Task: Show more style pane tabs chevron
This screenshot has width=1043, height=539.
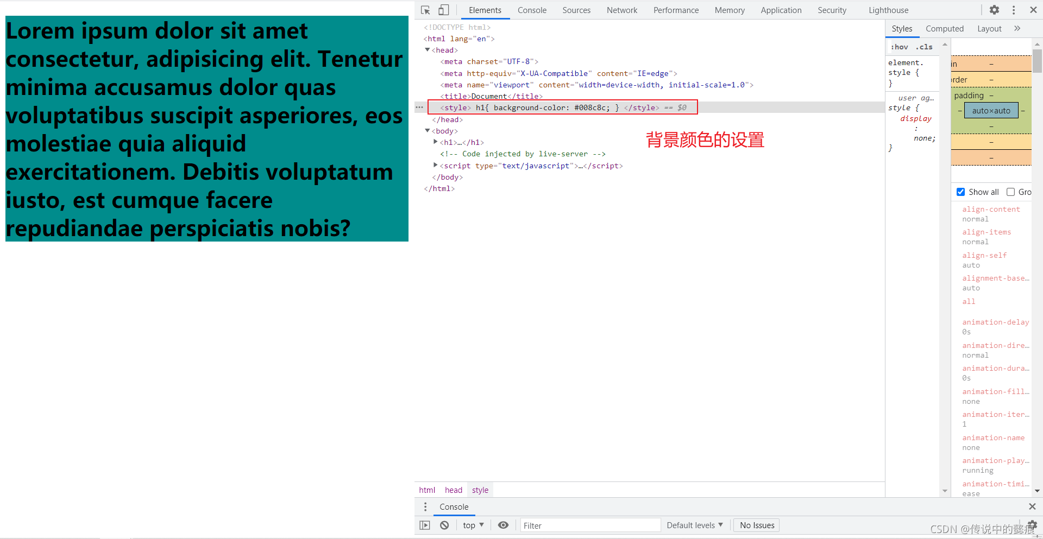Action: tap(1017, 29)
